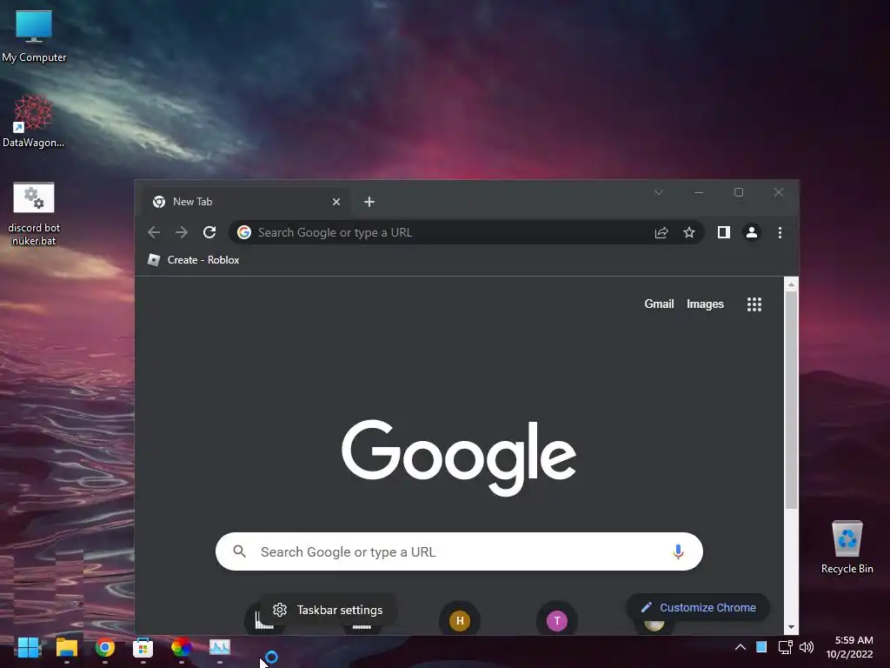This screenshot has width=890, height=668.
Task: Open the H shortcut tile
Action: (460, 620)
